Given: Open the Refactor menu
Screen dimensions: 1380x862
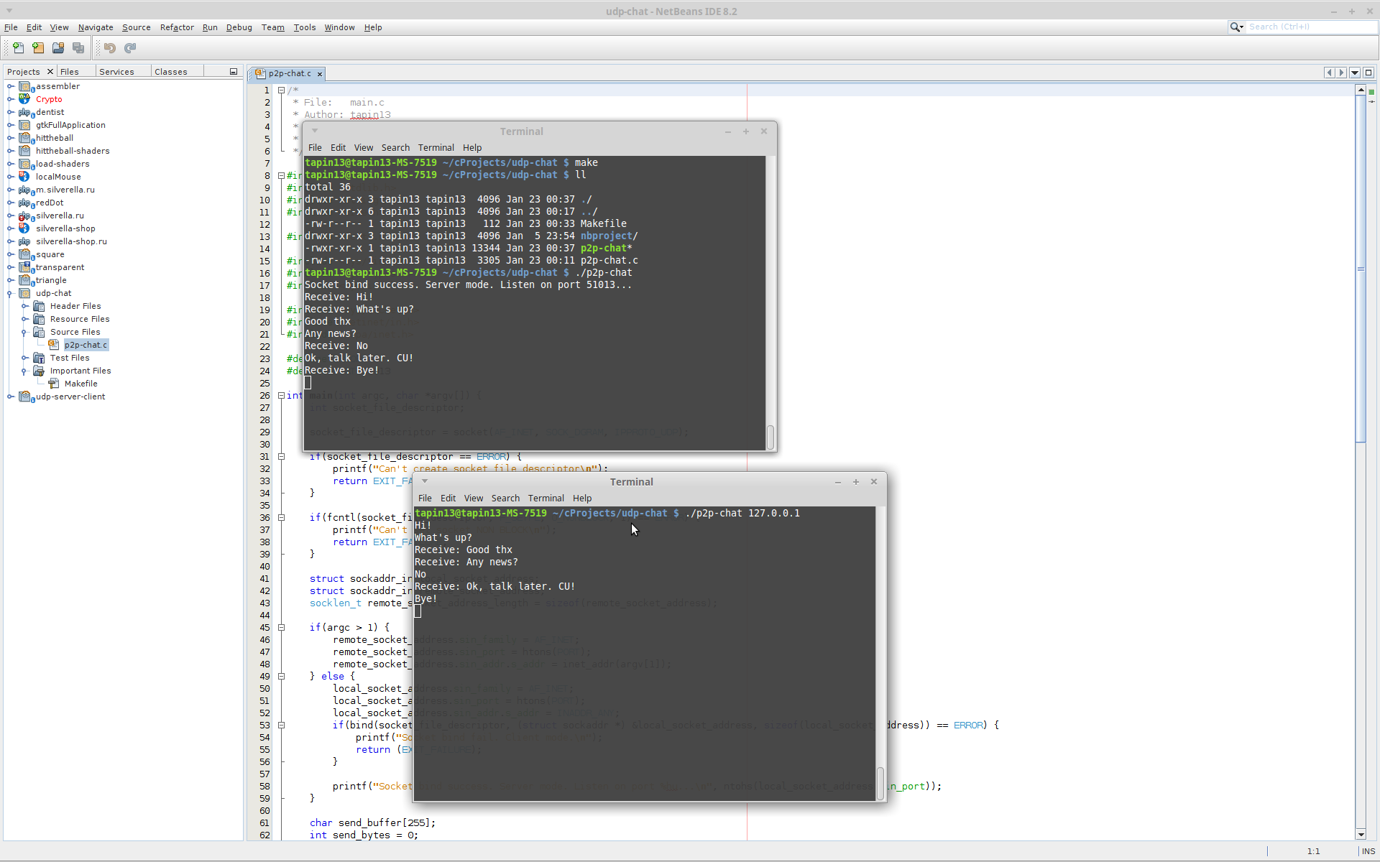Looking at the screenshot, I should click(x=177, y=27).
